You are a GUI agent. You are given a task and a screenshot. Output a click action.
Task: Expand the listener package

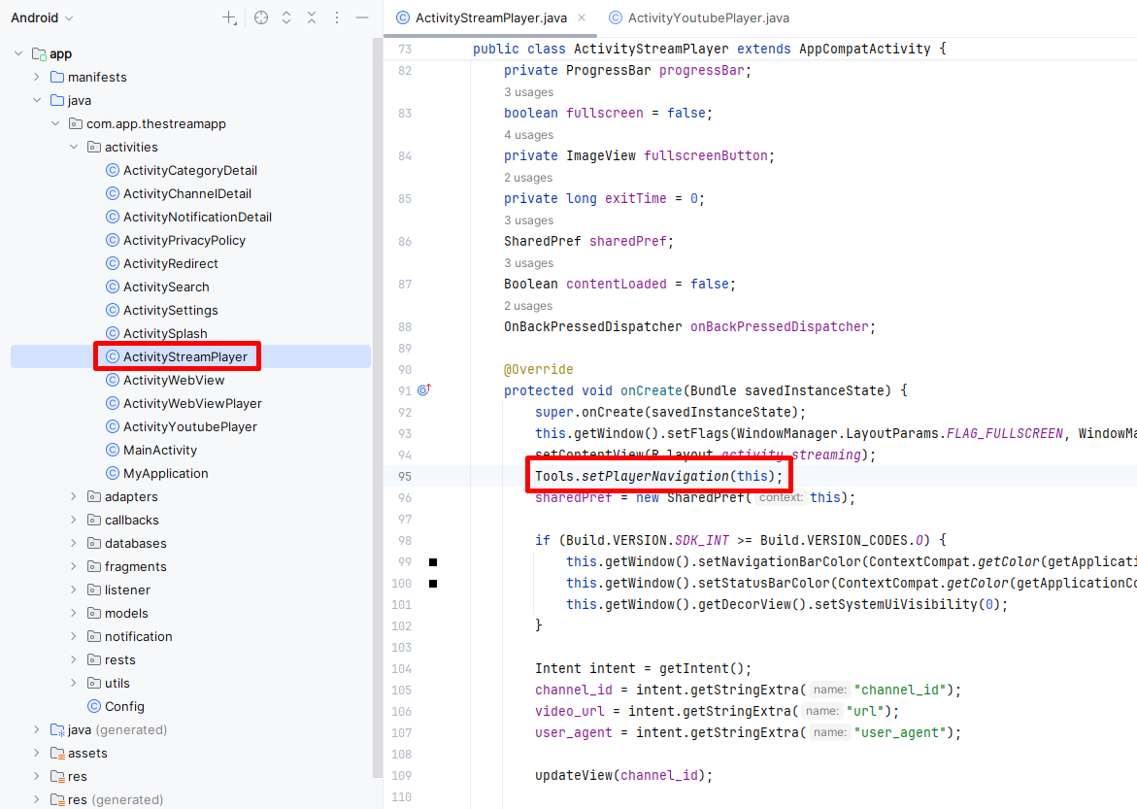tap(74, 590)
